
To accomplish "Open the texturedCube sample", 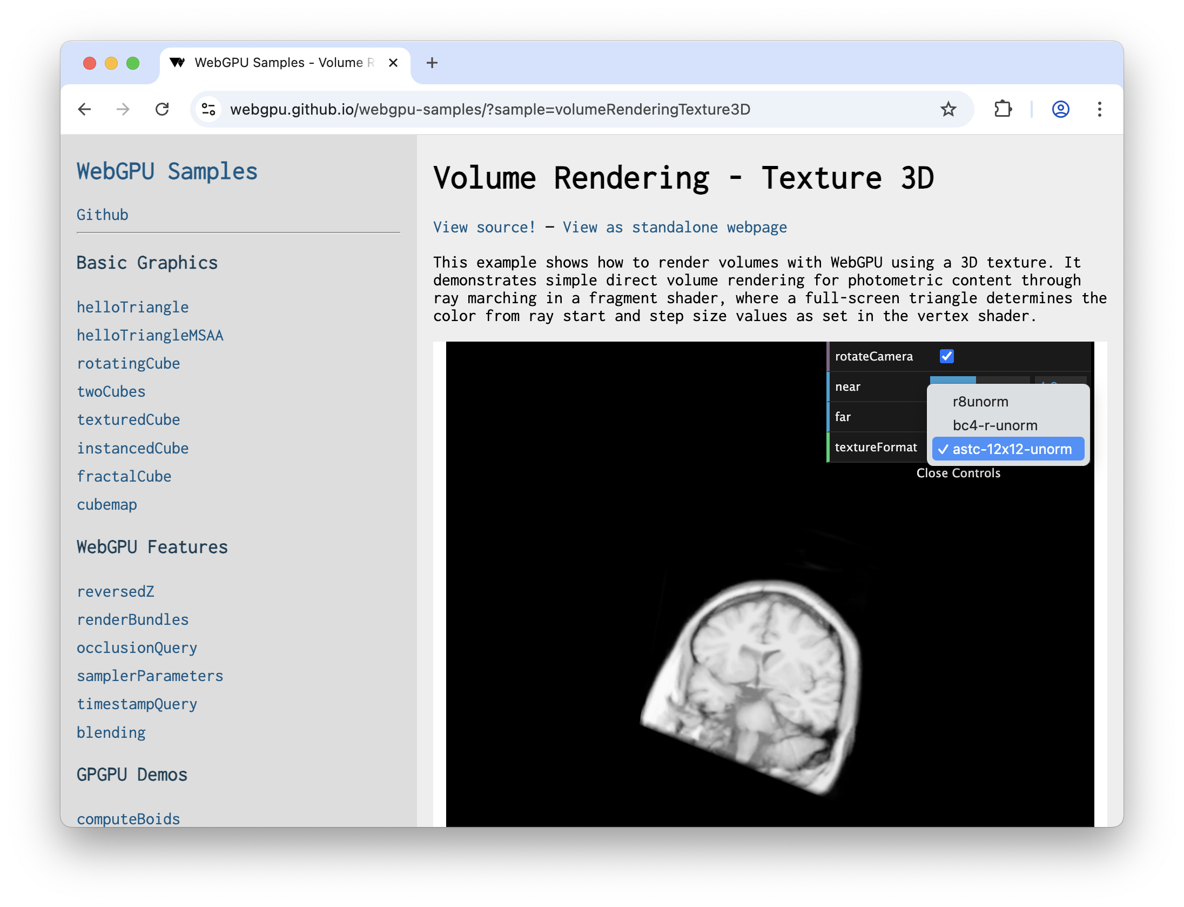I will point(128,419).
